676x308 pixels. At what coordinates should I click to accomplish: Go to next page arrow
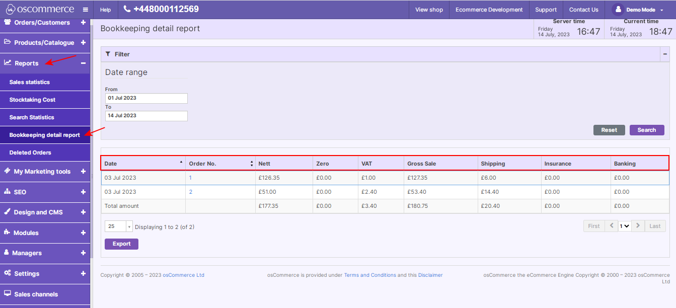coord(638,226)
